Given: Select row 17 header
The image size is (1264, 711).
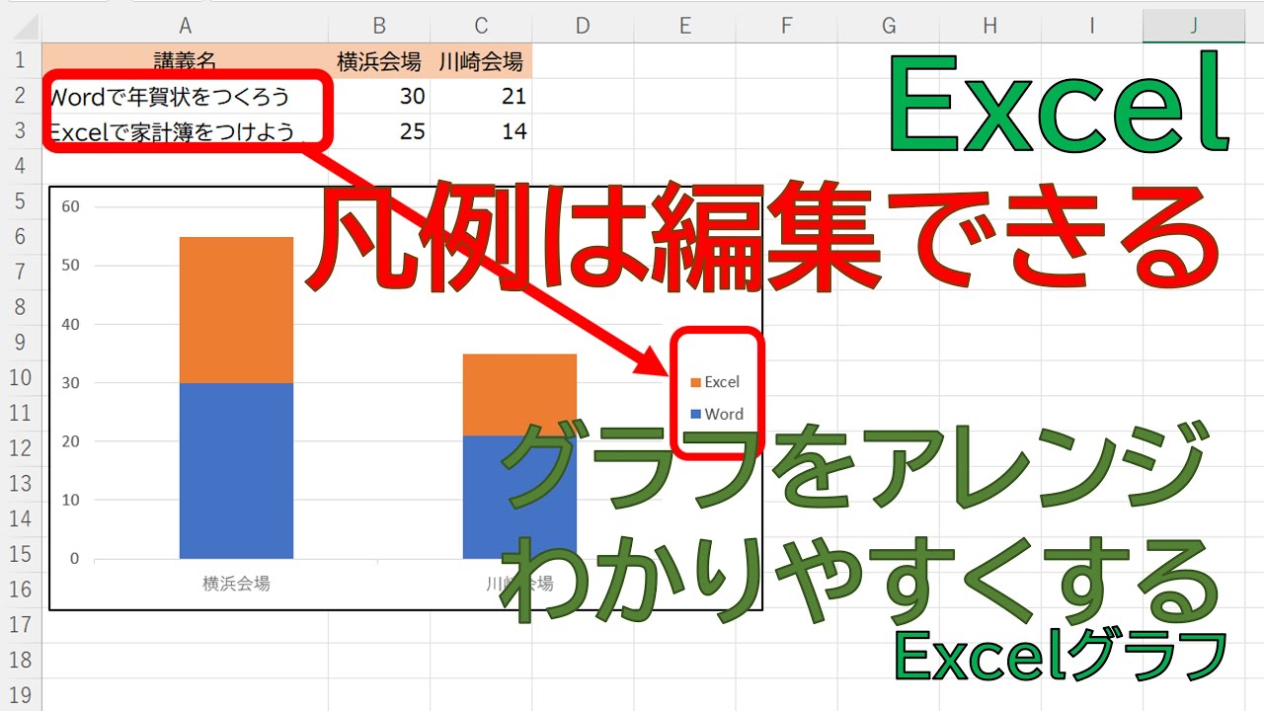Looking at the screenshot, I should 21,624.
